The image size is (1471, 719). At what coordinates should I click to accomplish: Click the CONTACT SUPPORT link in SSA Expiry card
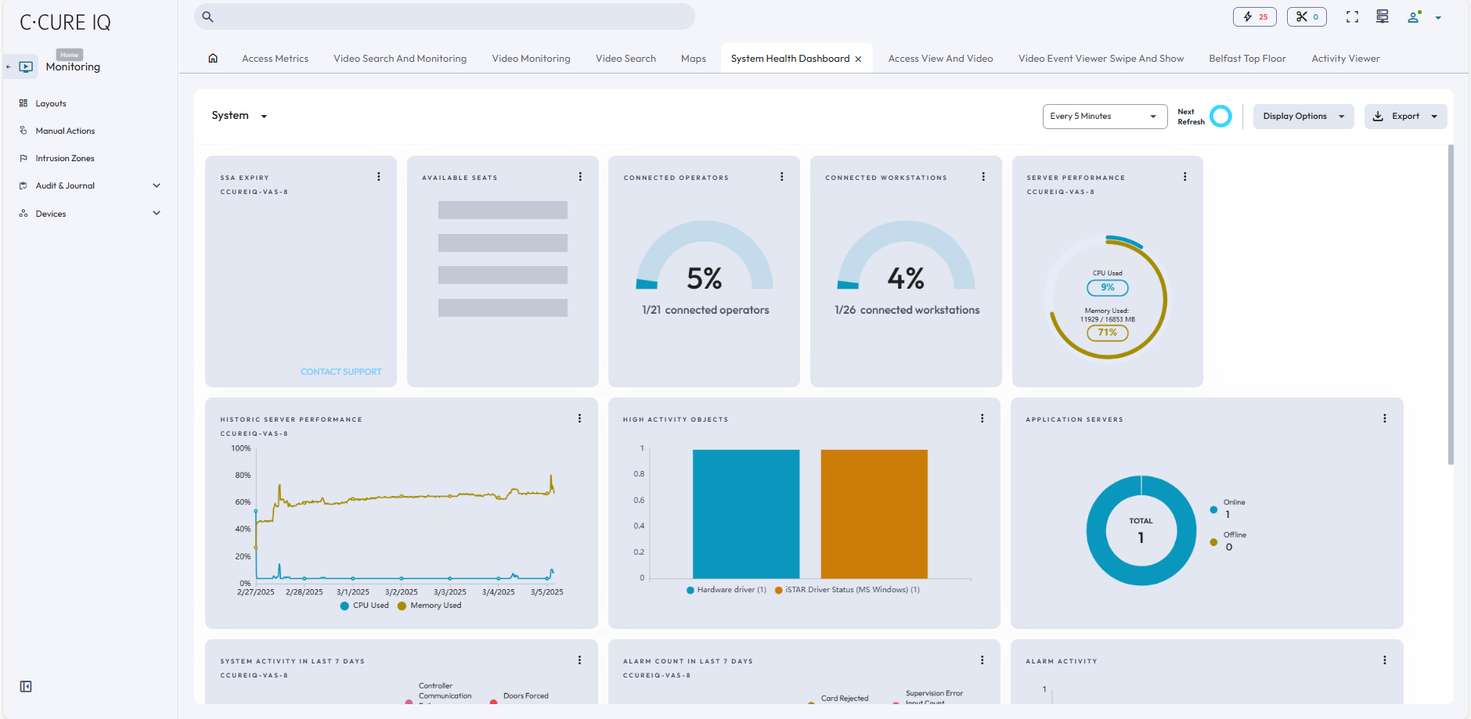[341, 371]
